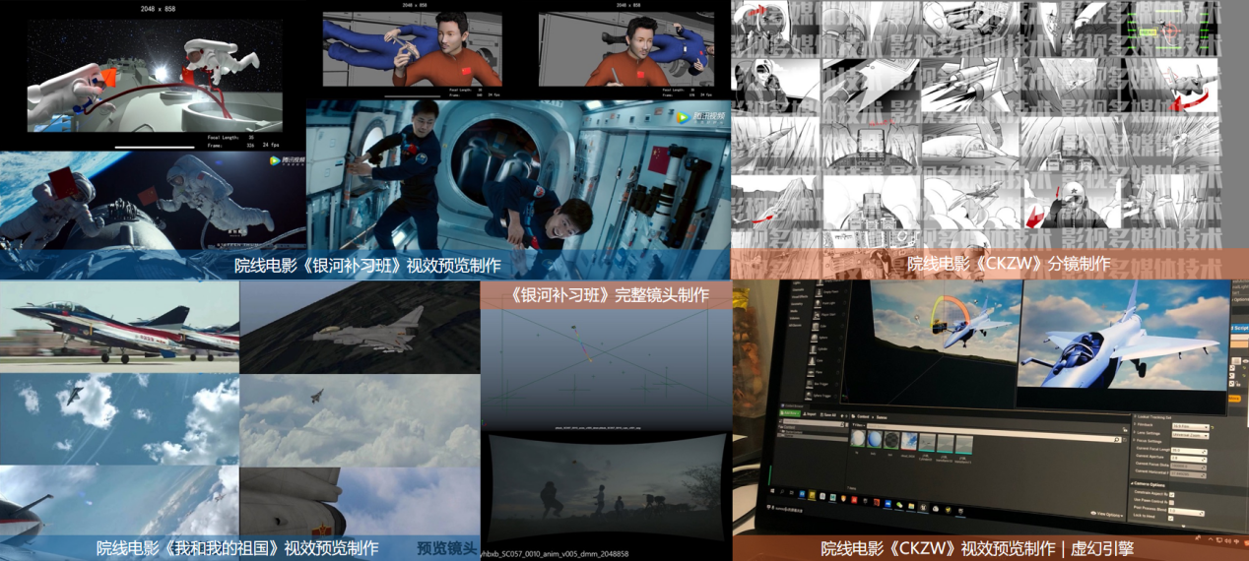Viewport: 1249px width, 561px height.
Task: Pick the Player Start actor icon
Action: coord(817,315)
